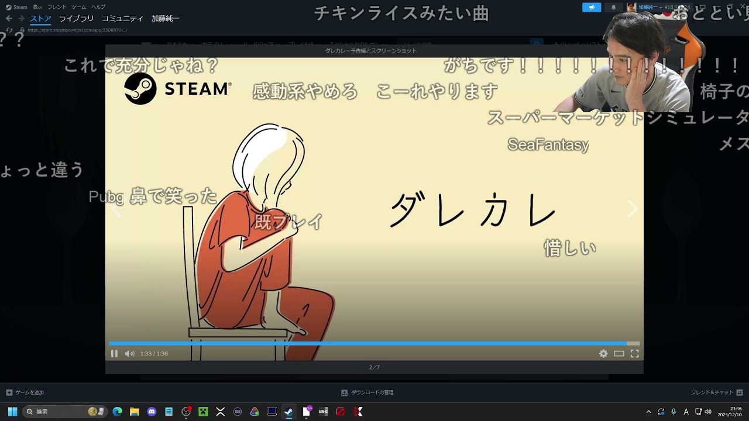Image resolution: width=749 pixels, height=421 pixels.
Task: Open ダウンロードの管理 link
Action: (x=368, y=392)
